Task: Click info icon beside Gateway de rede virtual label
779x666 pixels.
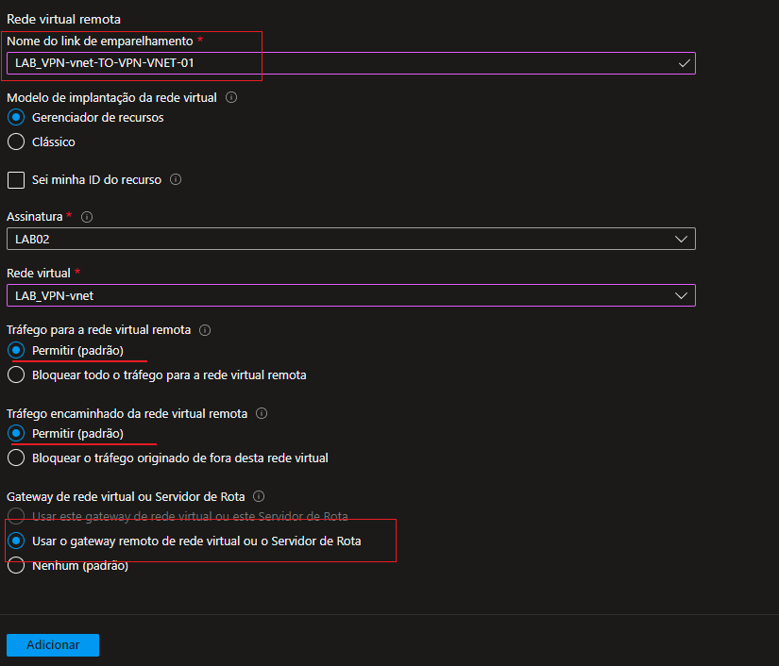Action: tap(259, 496)
